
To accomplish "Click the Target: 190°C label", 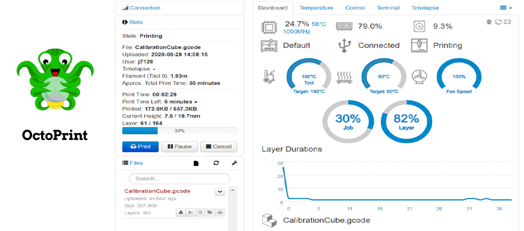I will pyautogui.click(x=309, y=92).
